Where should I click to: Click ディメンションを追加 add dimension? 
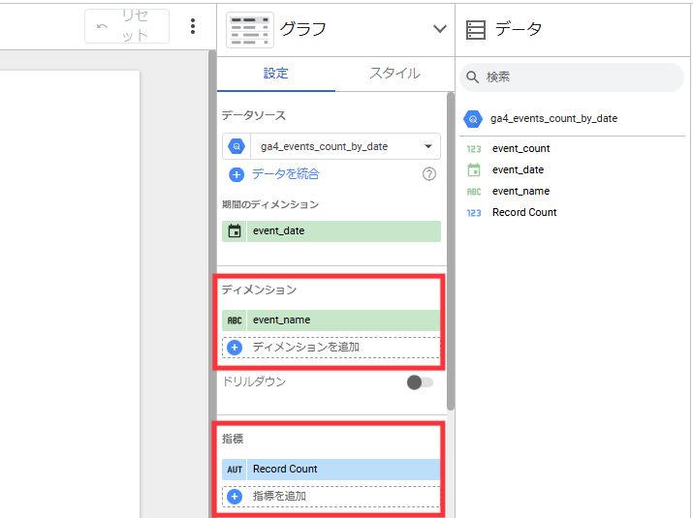click(x=331, y=348)
